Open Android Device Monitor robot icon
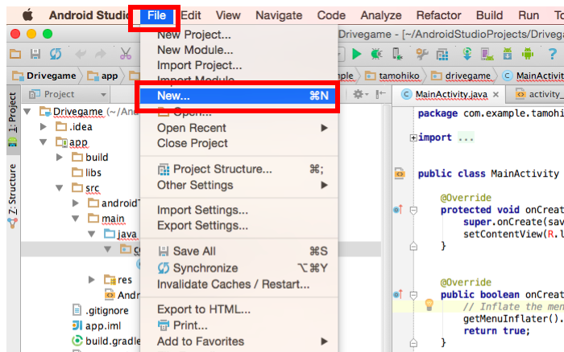Screen dimensions: 564x352 [x=527, y=54]
